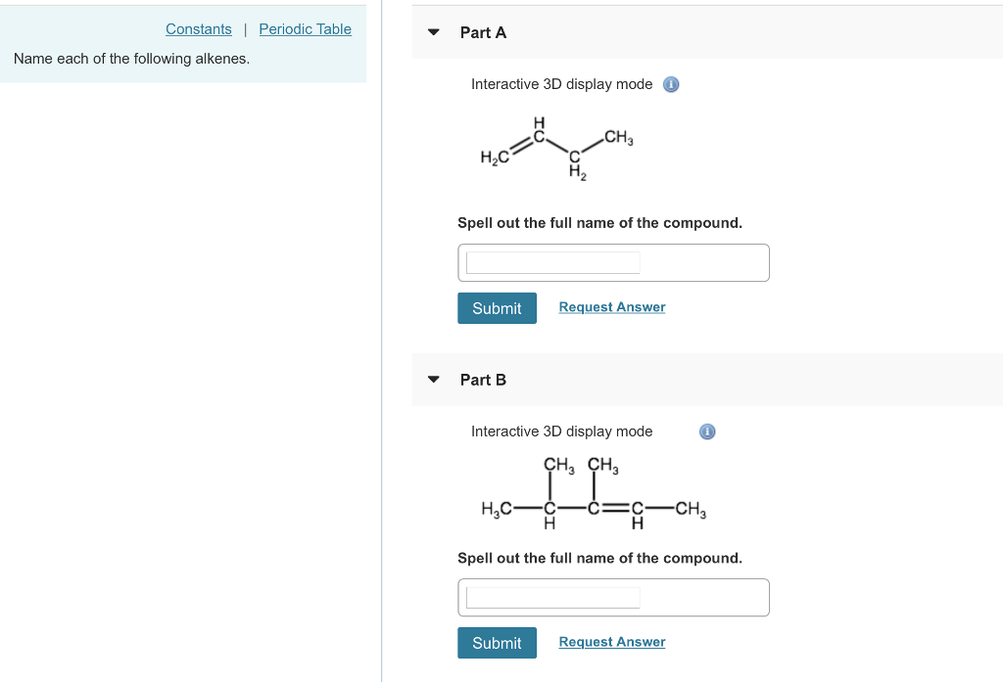Screen dimensions: 1003x682
Task: Submit the Part A answer
Action: click(x=497, y=307)
